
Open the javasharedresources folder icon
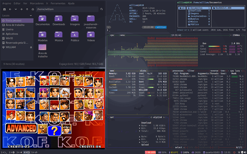[91, 19]
